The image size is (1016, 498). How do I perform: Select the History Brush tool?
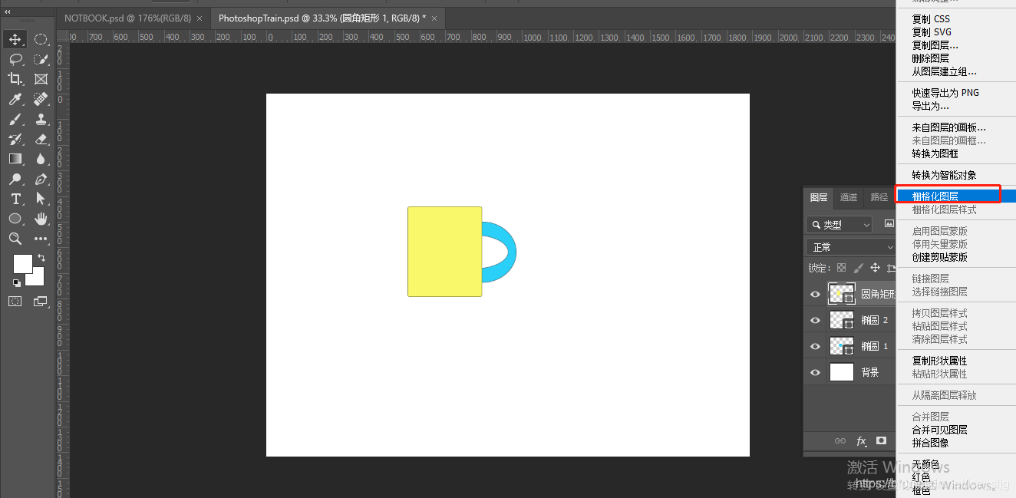coord(15,139)
